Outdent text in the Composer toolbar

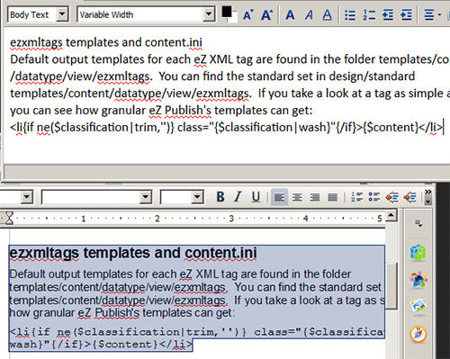pos(388,14)
